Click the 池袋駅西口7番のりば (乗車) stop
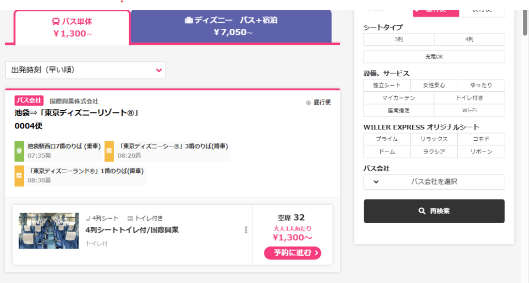This screenshot has height=283, width=529. pos(64,146)
